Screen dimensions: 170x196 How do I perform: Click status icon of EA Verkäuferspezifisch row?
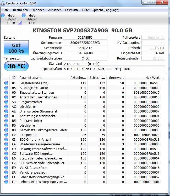6,172
